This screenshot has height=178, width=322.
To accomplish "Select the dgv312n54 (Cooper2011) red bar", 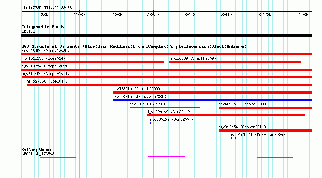I will tap(265, 131).
